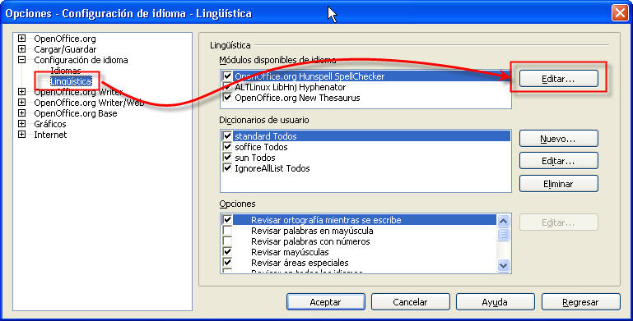
Task: Click Nuevo to create user dictionary
Action: (558, 139)
